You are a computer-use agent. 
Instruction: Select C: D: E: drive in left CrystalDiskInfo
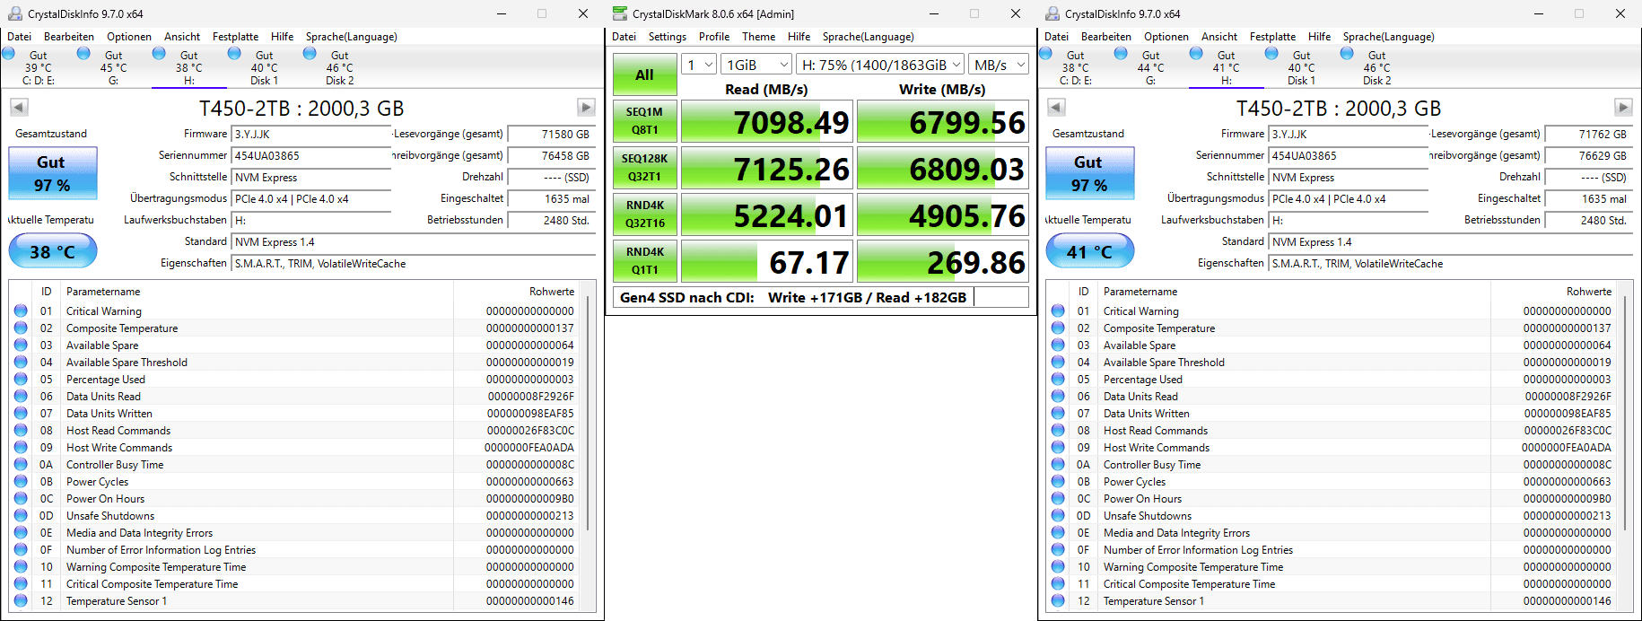38,67
